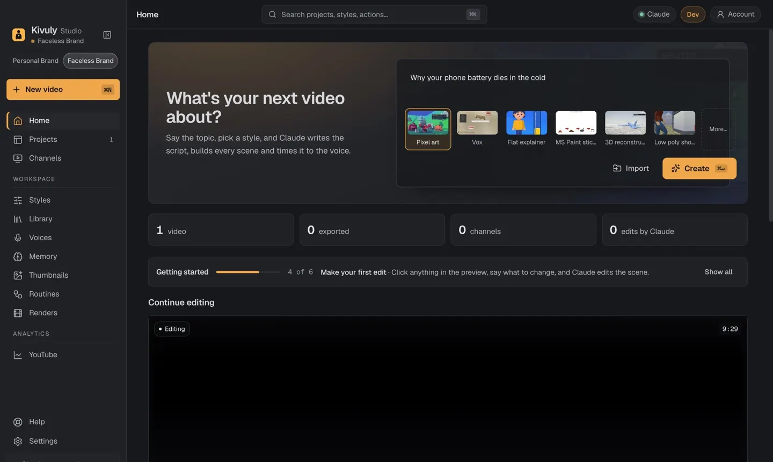The width and height of the screenshot is (773, 462).
Task: Open the Memory brain icon
Action: point(18,257)
